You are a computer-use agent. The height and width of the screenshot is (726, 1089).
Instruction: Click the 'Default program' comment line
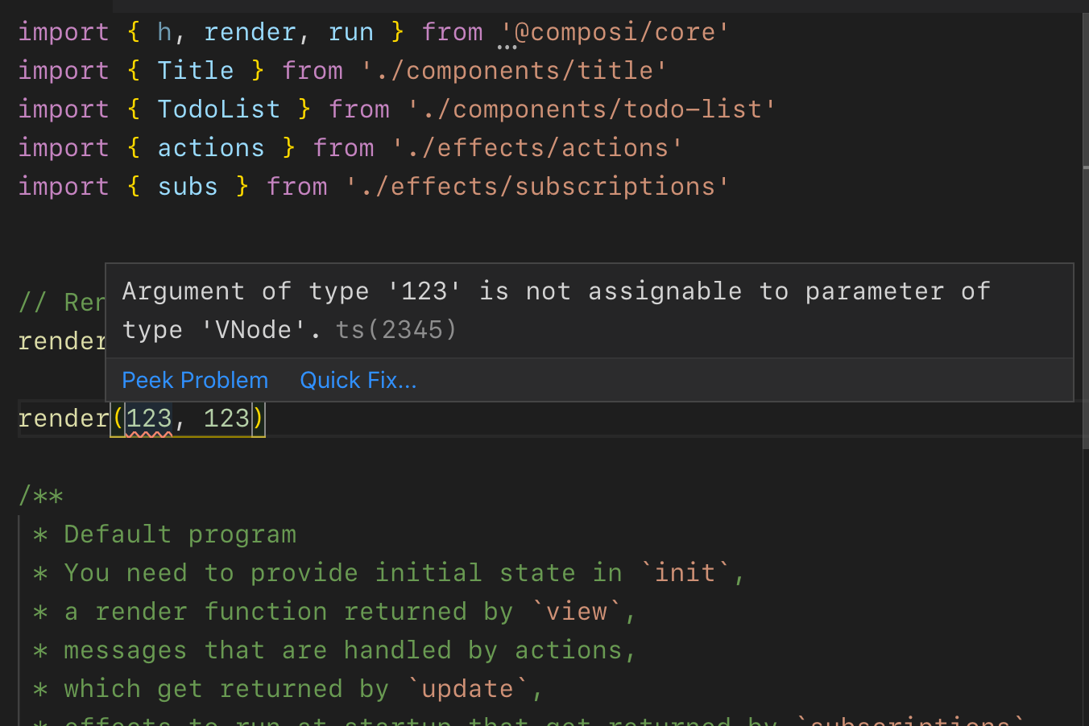coord(180,534)
